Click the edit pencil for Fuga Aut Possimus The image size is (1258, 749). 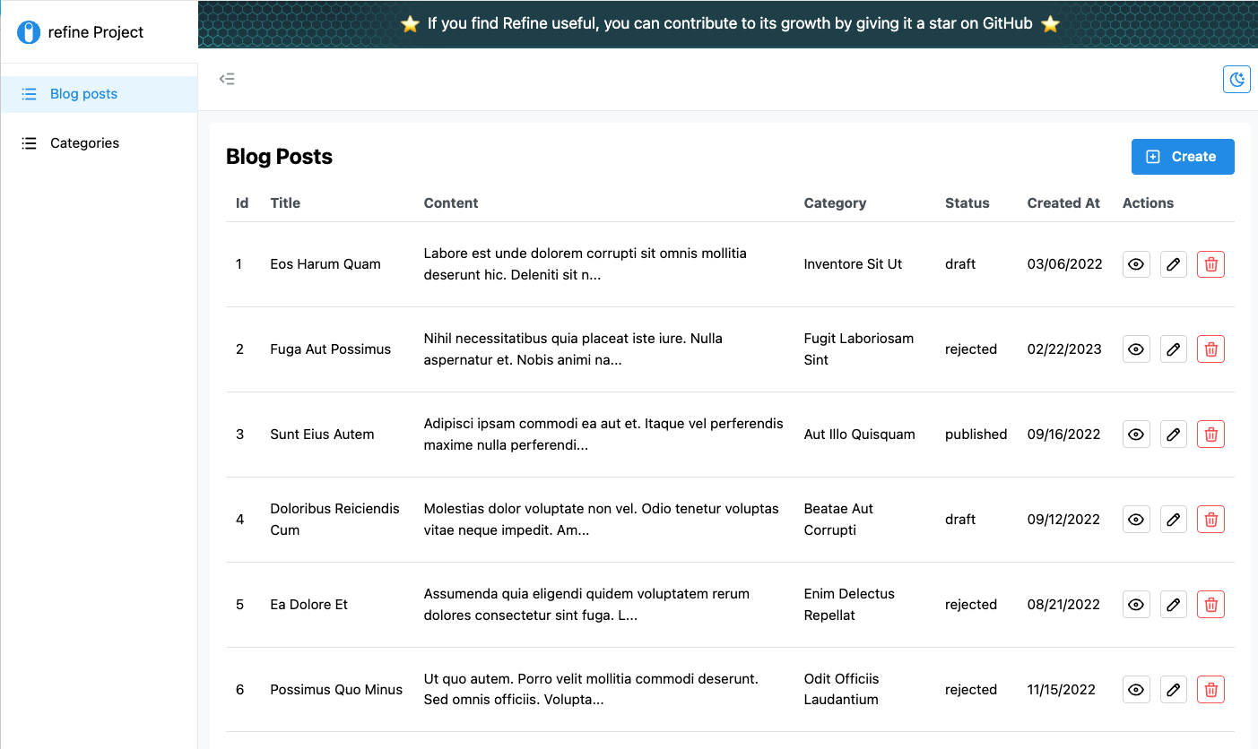point(1173,349)
